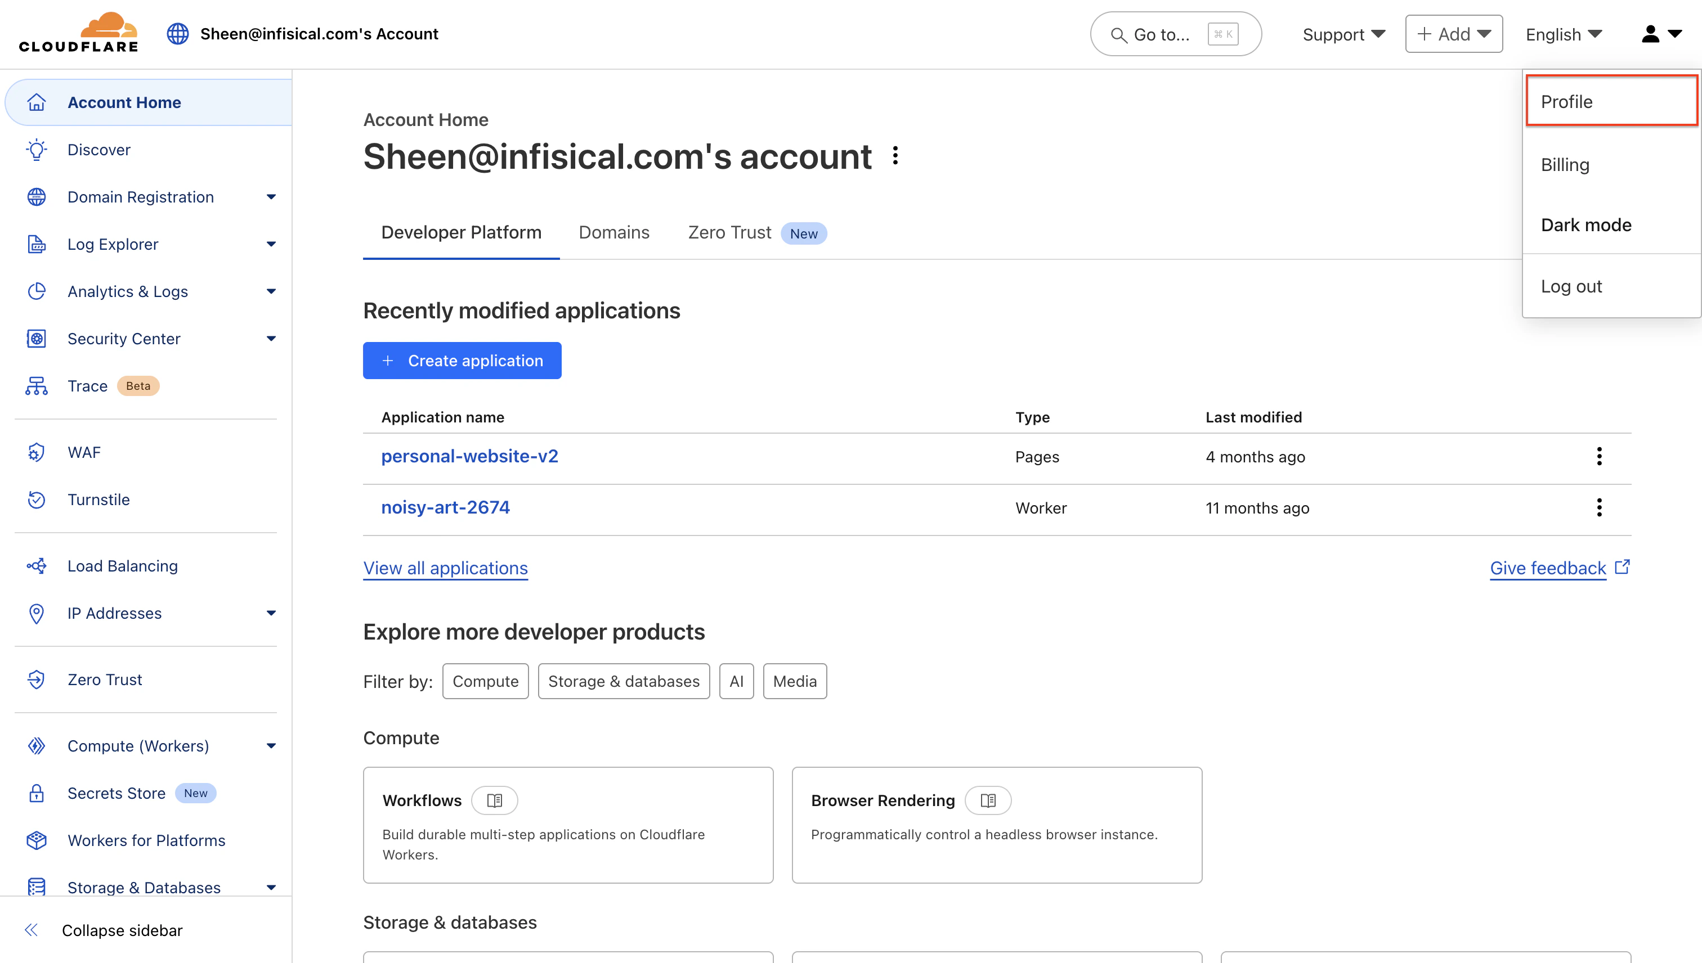1702x963 pixels.
Task: Open the Workflows product card
Action: point(568,825)
